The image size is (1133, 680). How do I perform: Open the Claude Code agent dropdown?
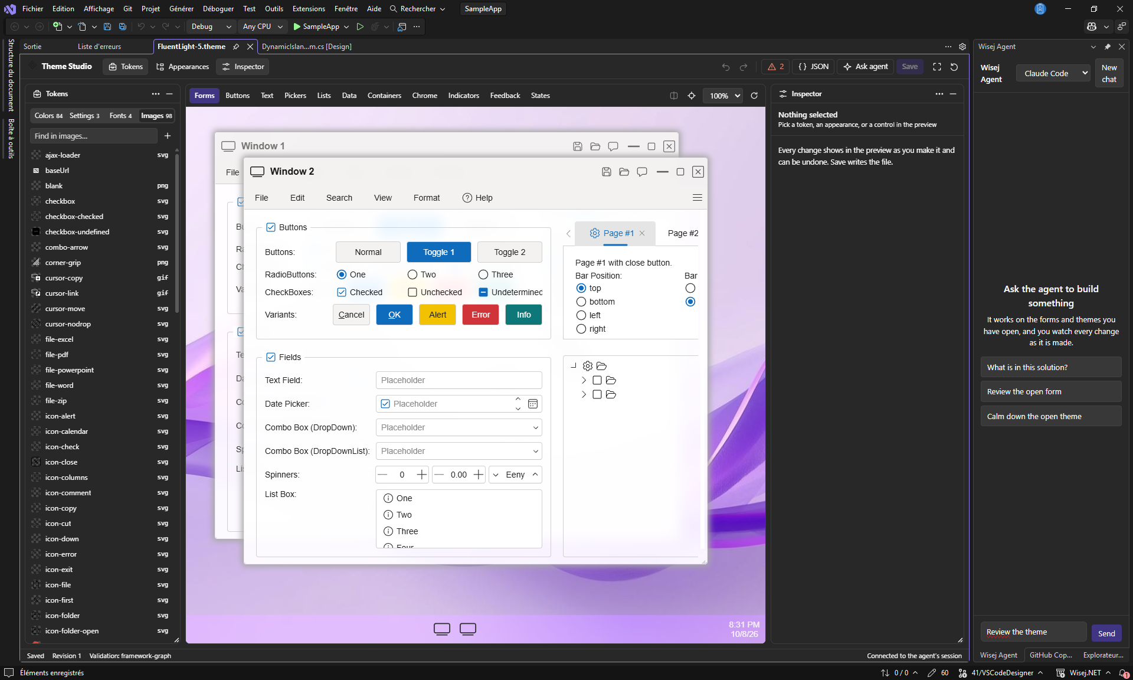[x=1053, y=73]
